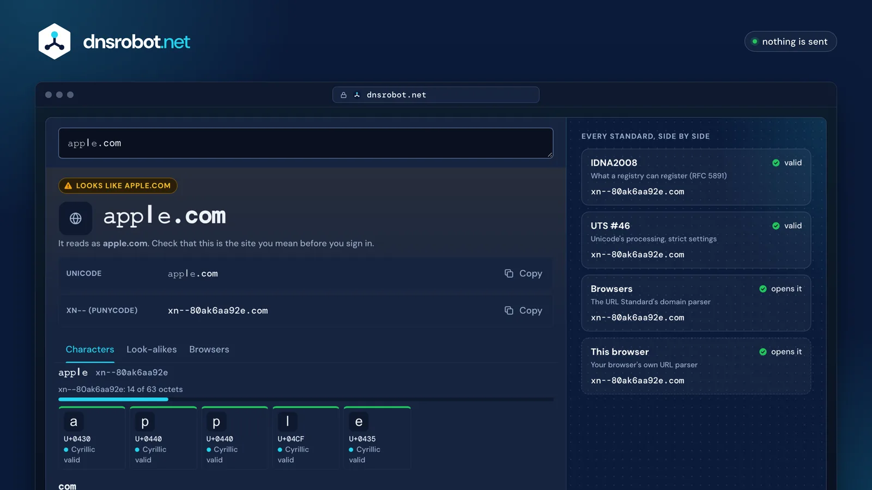Image resolution: width=872 pixels, height=490 pixels.
Task: Click the octets usage progress bar
Action: point(306,399)
